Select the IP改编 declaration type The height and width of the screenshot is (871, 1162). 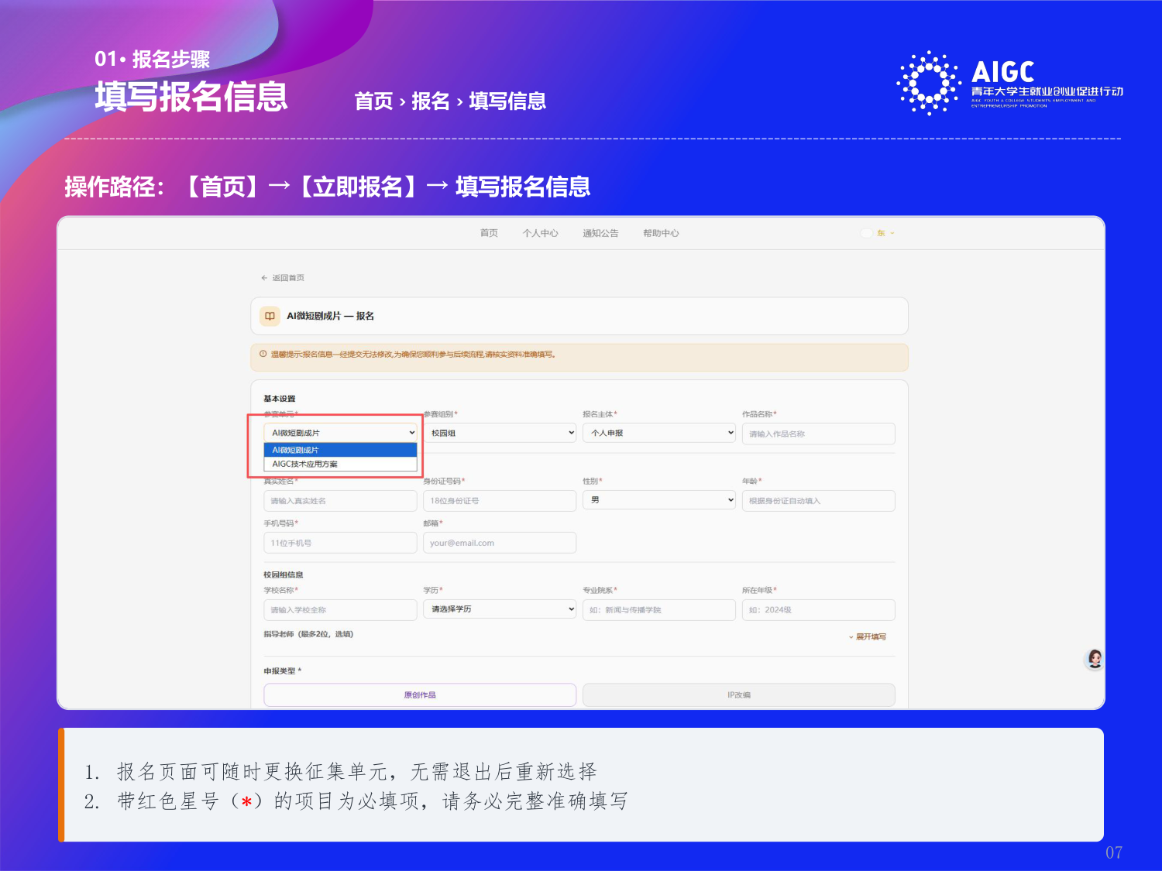point(739,695)
